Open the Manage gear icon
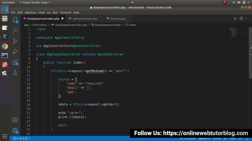 coord(15,131)
